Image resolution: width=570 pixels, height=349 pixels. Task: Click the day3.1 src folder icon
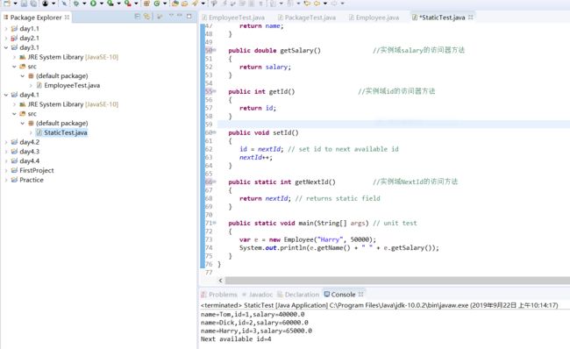pyautogui.click(x=23, y=66)
